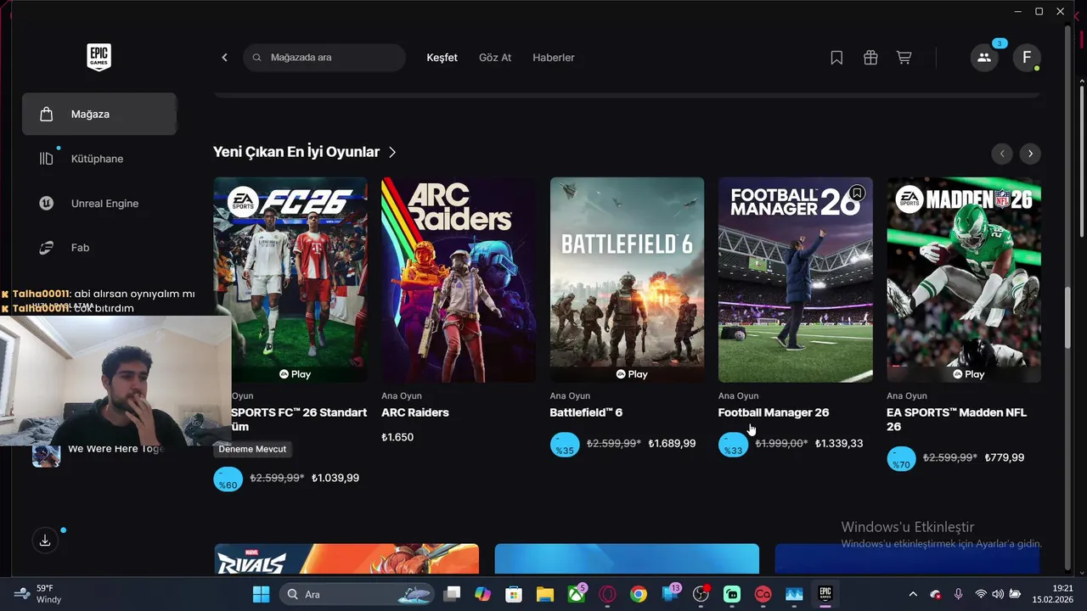1087x611 pixels.
Task: Click the %60 discount badge
Action: coord(228,480)
